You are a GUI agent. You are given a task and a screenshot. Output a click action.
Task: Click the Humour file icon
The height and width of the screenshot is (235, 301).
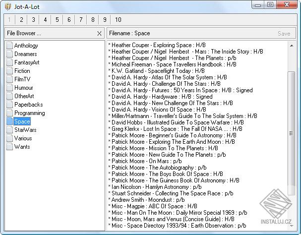(x=9, y=88)
